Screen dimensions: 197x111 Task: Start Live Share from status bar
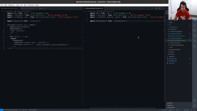click(x=33, y=110)
